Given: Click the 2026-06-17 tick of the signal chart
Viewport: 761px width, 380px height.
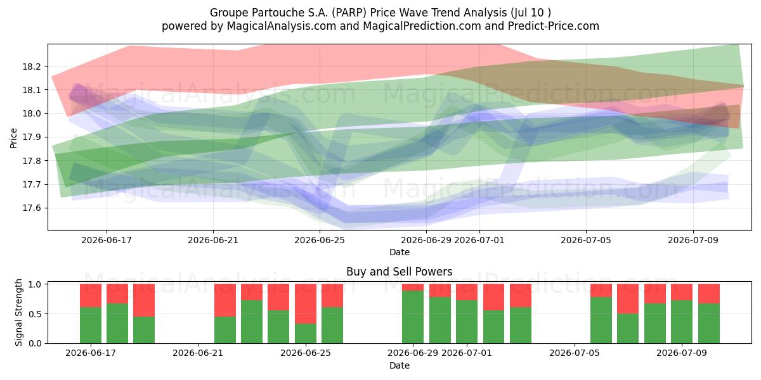Looking at the screenshot, I should tap(91, 353).
